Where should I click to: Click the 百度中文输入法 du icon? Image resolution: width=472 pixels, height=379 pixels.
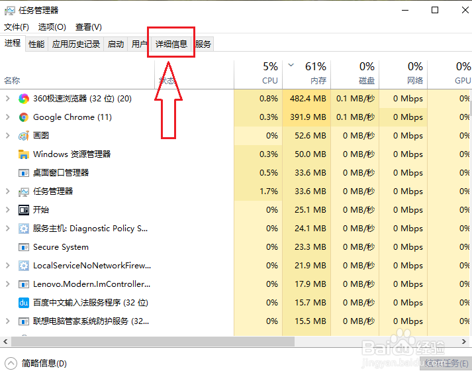pyautogui.click(x=24, y=303)
